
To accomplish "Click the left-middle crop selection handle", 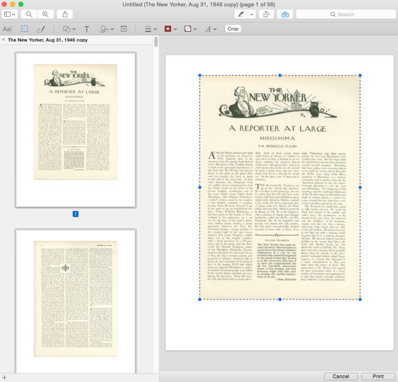I will (200, 188).
